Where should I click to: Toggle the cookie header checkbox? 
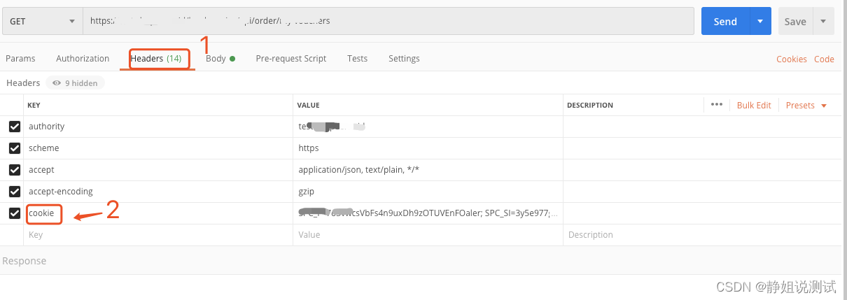[14, 213]
